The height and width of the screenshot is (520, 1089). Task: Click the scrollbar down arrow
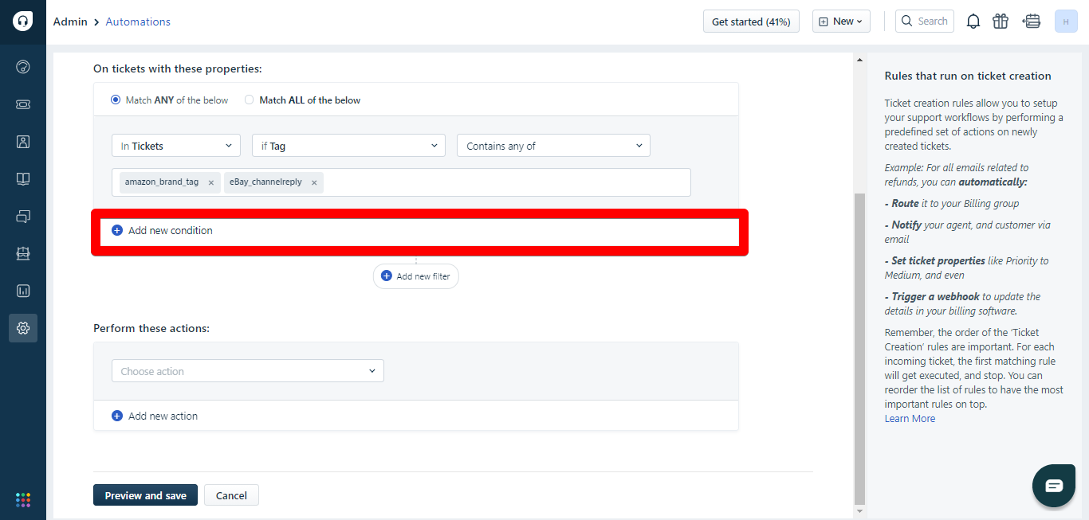pos(859,510)
